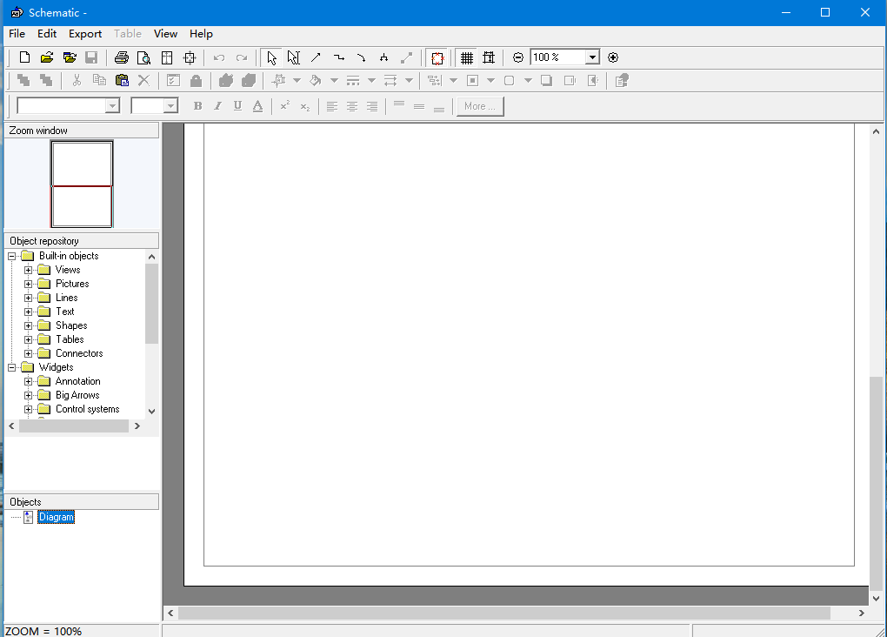Open the Export menu
Viewport: 887px width, 637px height.
[x=85, y=34]
